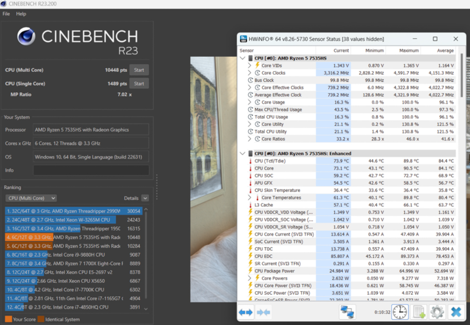Expand the Core Clocks sensor row
470x325 pixels.
click(x=250, y=73)
